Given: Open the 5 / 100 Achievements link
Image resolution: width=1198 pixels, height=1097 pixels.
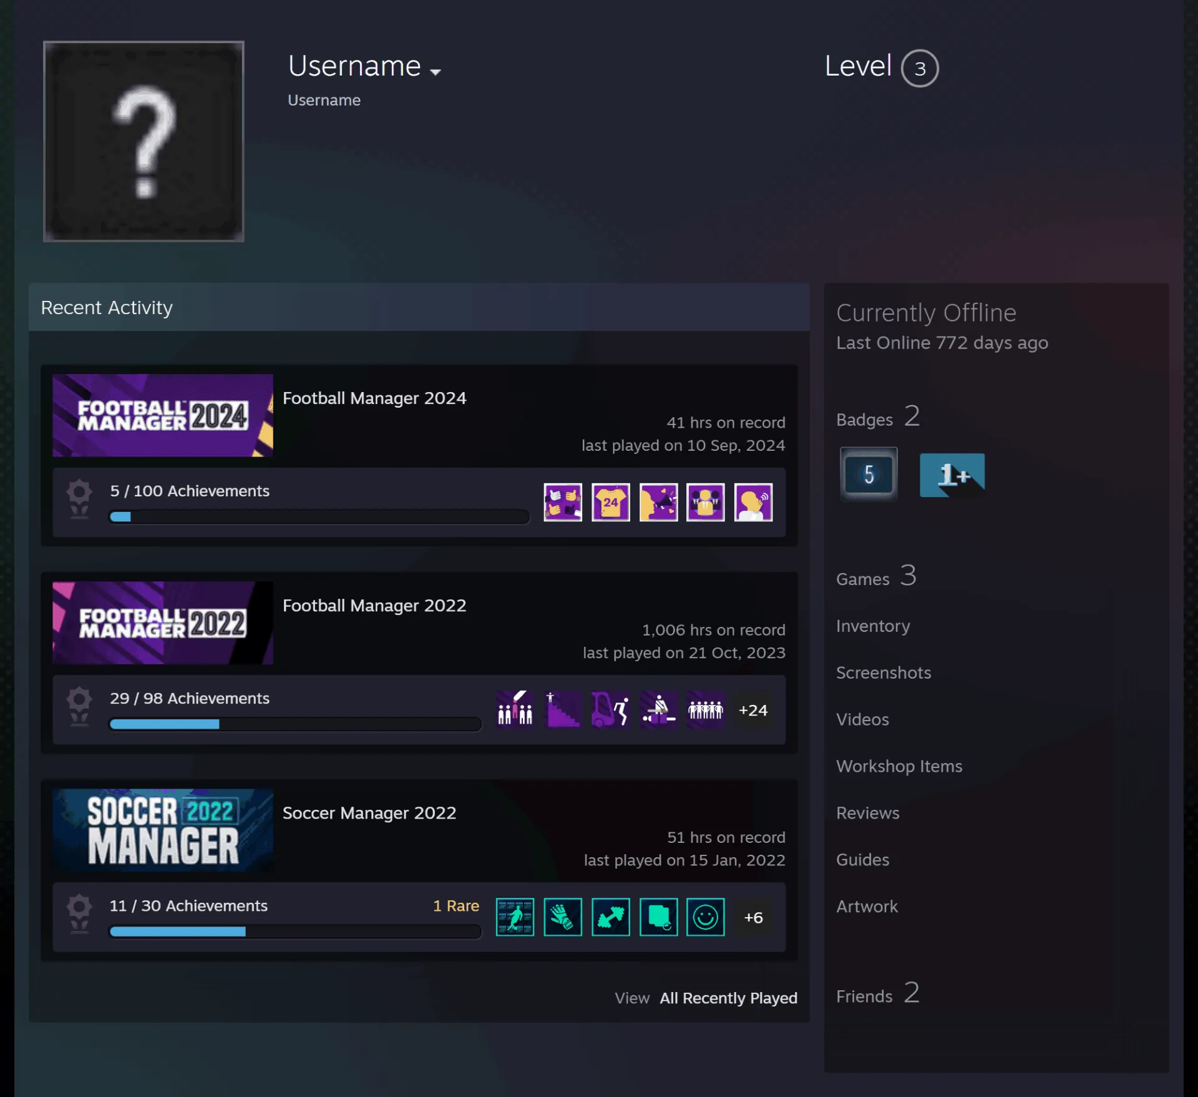Looking at the screenshot, I should pos(190,491).
